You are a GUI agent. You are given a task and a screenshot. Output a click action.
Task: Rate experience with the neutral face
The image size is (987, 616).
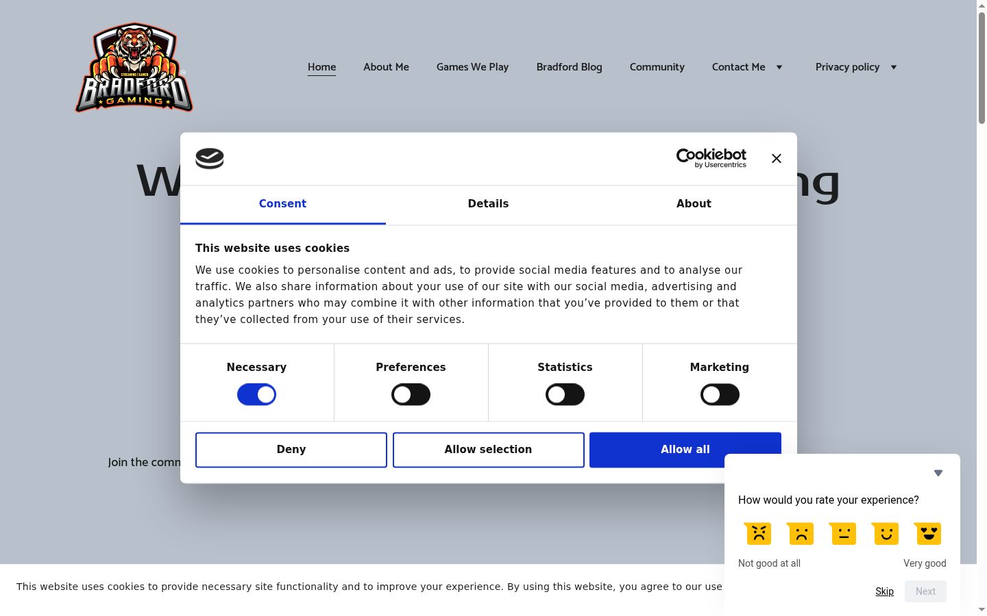pos(843,533)
